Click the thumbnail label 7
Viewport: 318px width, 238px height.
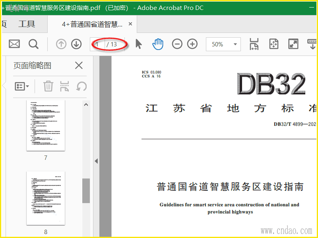tap(46, 157)
